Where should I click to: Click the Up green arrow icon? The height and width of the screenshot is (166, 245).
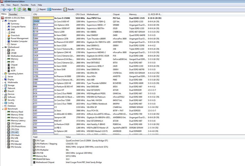tap(15, 10)
